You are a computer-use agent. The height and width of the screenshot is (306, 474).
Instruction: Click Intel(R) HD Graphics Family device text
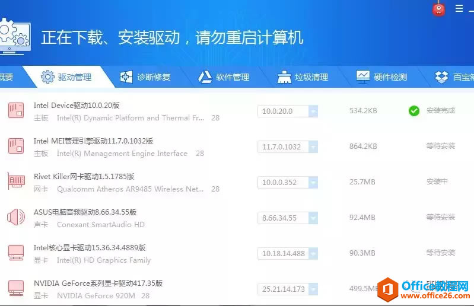tap(104, 260)
